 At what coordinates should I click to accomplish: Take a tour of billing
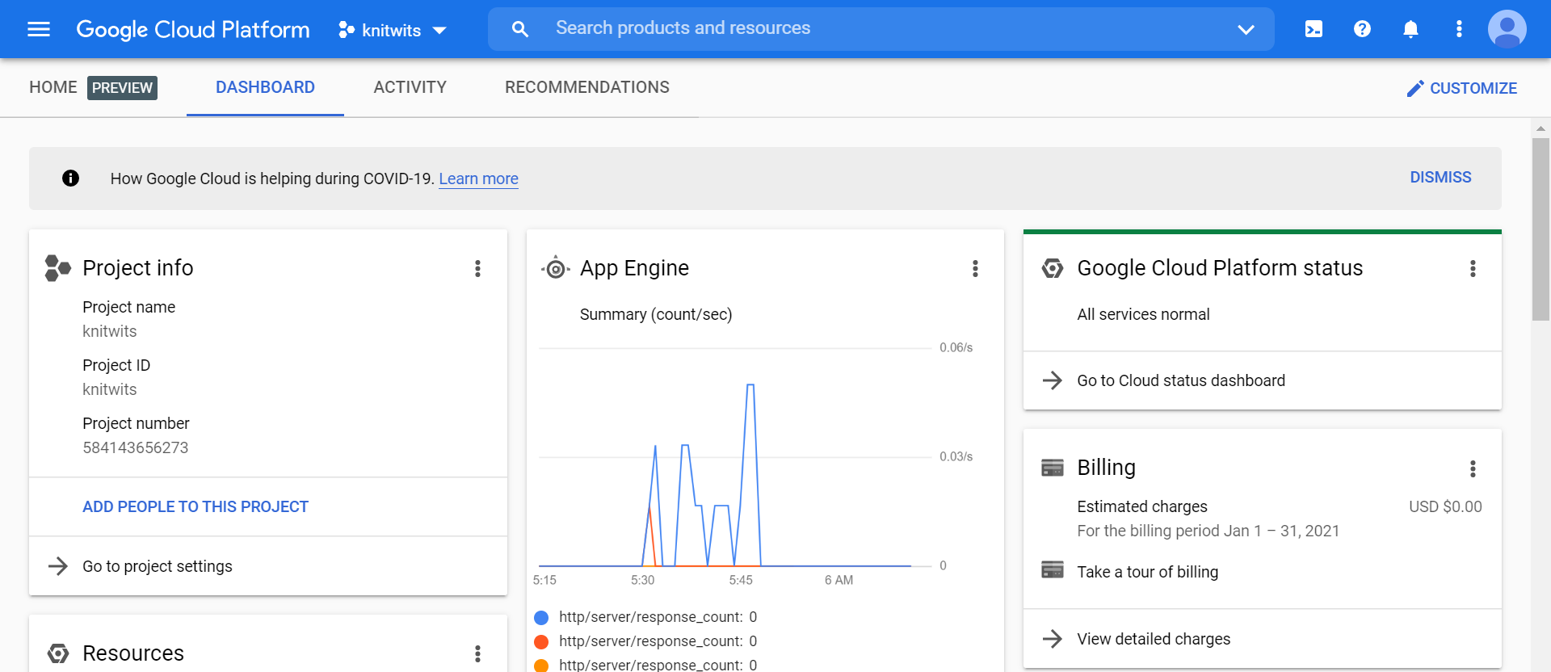click(x=1147, y=572)
